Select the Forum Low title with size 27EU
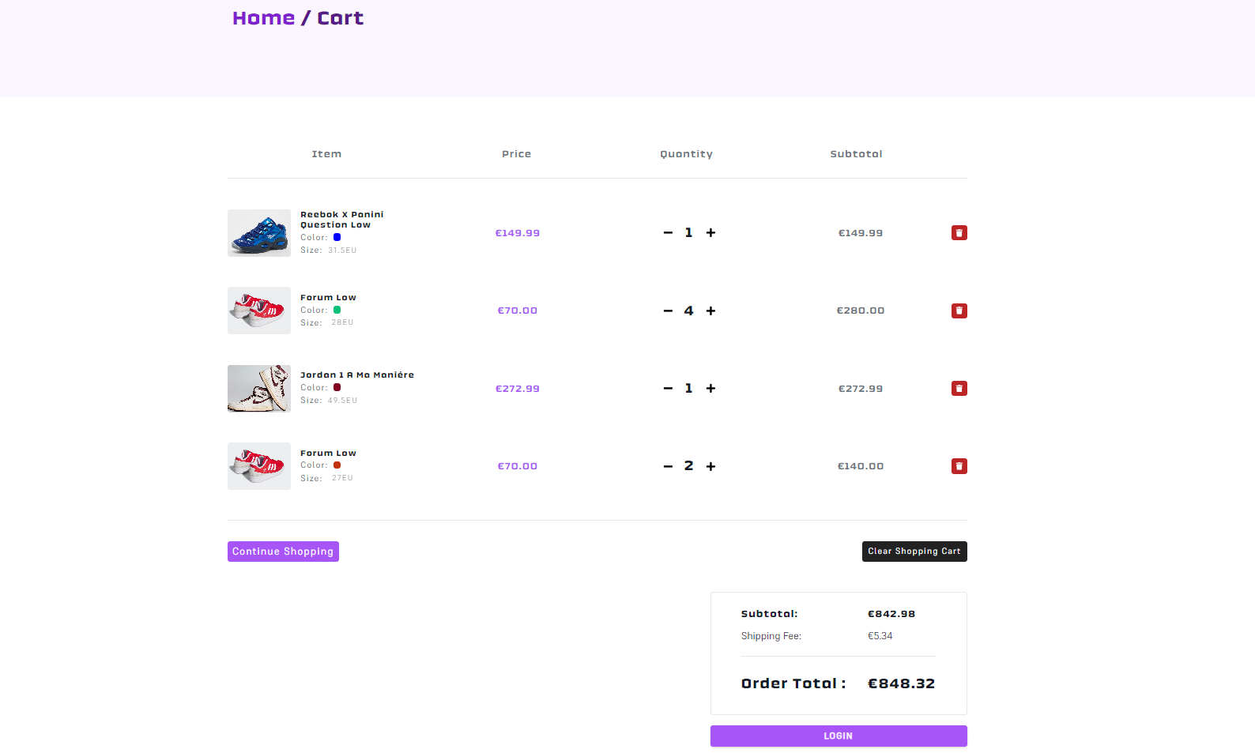 (x=328, y=454)
